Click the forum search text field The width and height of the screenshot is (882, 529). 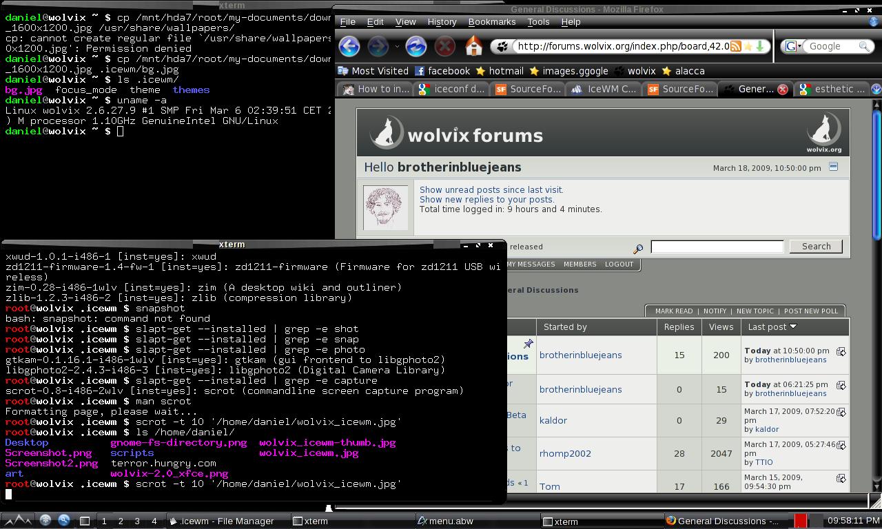pyautogui.click(x=717, y=246)
